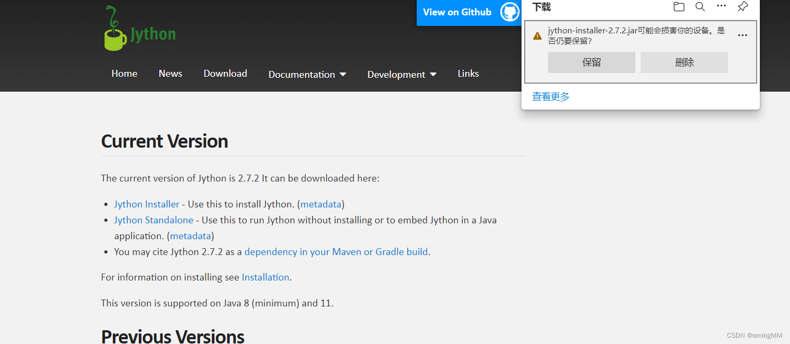
Task: Open the downloads panel more options icon
Action: (721, 6)
